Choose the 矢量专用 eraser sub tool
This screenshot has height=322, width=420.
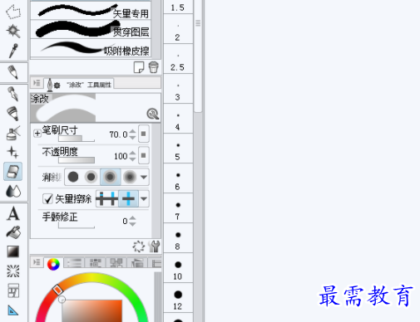click(x=91, y=11)
